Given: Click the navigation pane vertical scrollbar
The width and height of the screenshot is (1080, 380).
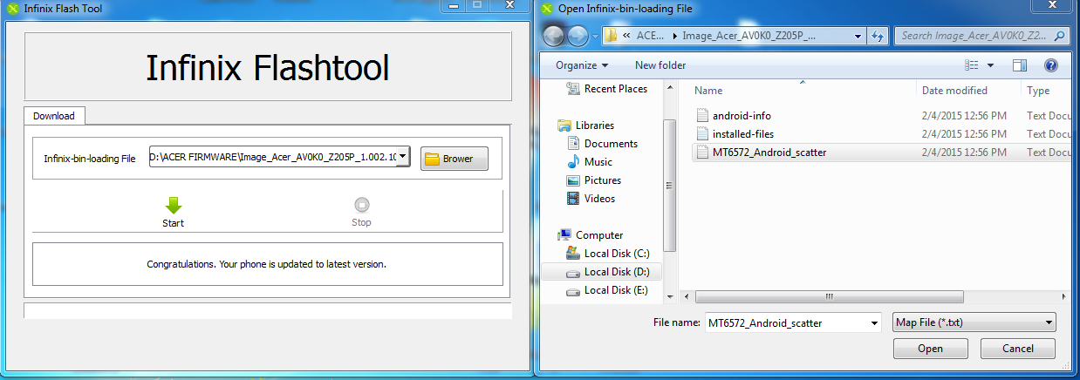Looking at the screenshot, I should pos(670,185).
